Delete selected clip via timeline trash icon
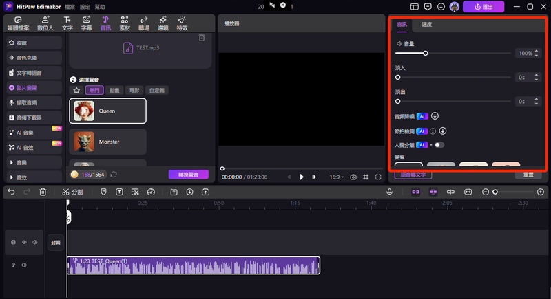The image size is (551, 299). 43,192
